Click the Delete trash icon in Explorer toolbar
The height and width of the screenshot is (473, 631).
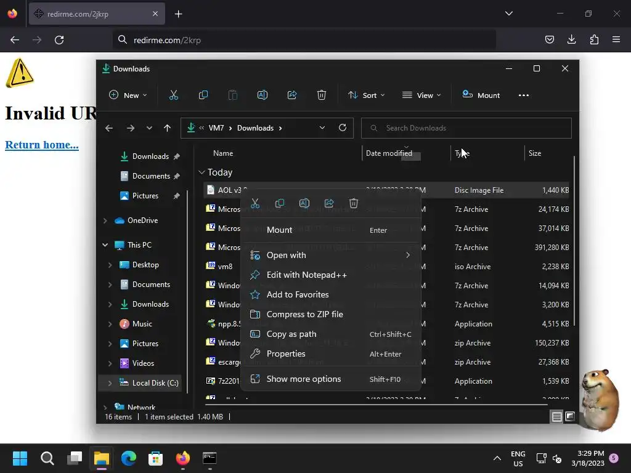322,95
